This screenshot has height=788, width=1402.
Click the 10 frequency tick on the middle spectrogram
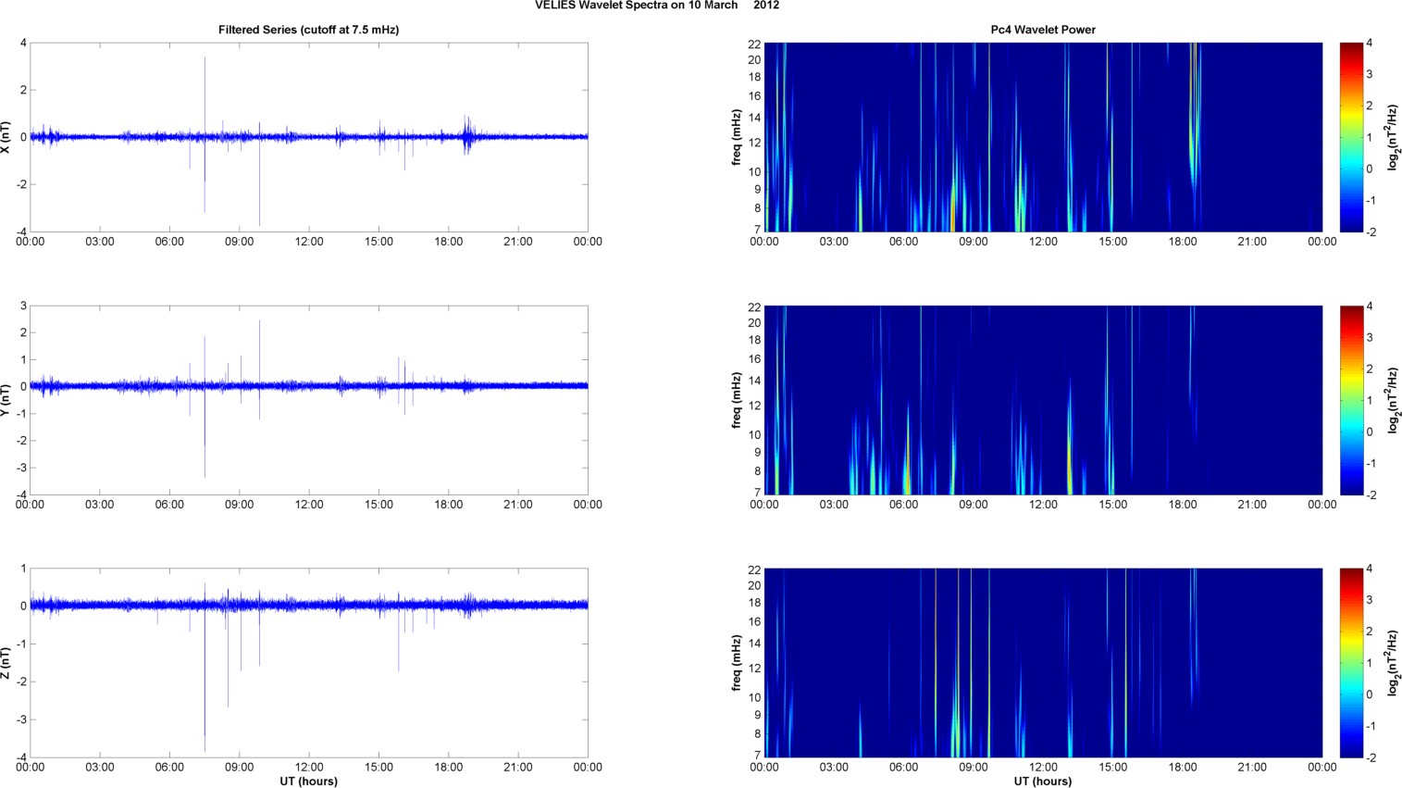755,434
